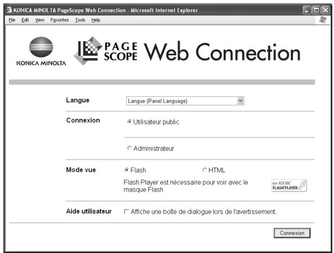The width and height of the screenshot is (334, 253).
Task: Click the Internet Explorer page icon in title bar
Action: point(9,10)
